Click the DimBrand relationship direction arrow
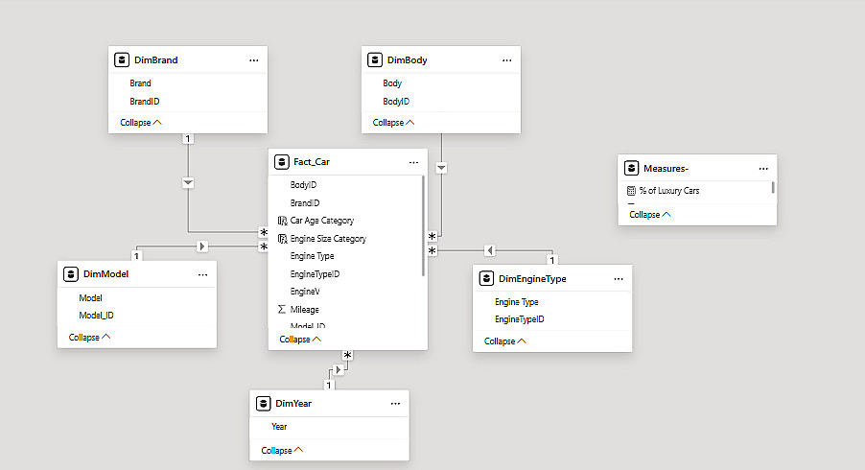Image resolution: width=865 pixels, height=470 pixels. pos(189,182)
